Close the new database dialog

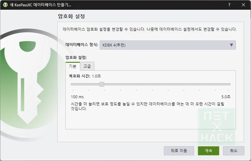click(243, 5)
